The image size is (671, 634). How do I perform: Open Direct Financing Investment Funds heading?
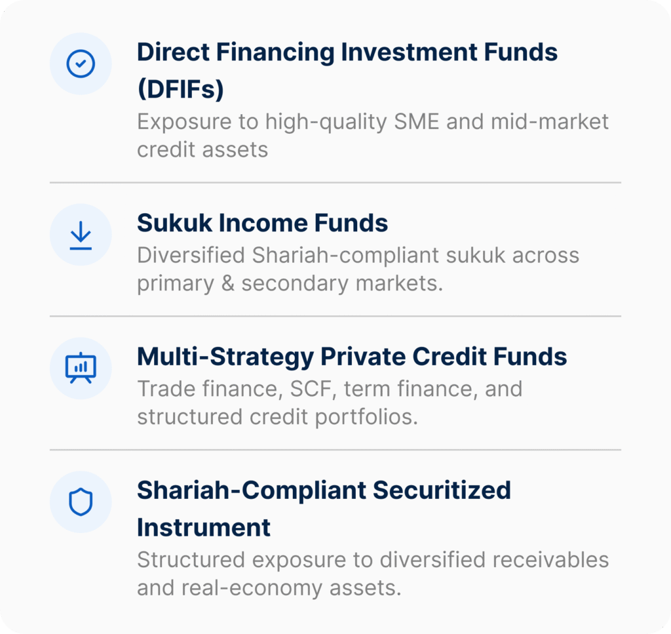pyautogui.click(x=347, y=52)
